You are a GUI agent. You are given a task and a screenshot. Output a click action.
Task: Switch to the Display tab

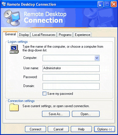[x=24, y=35]
